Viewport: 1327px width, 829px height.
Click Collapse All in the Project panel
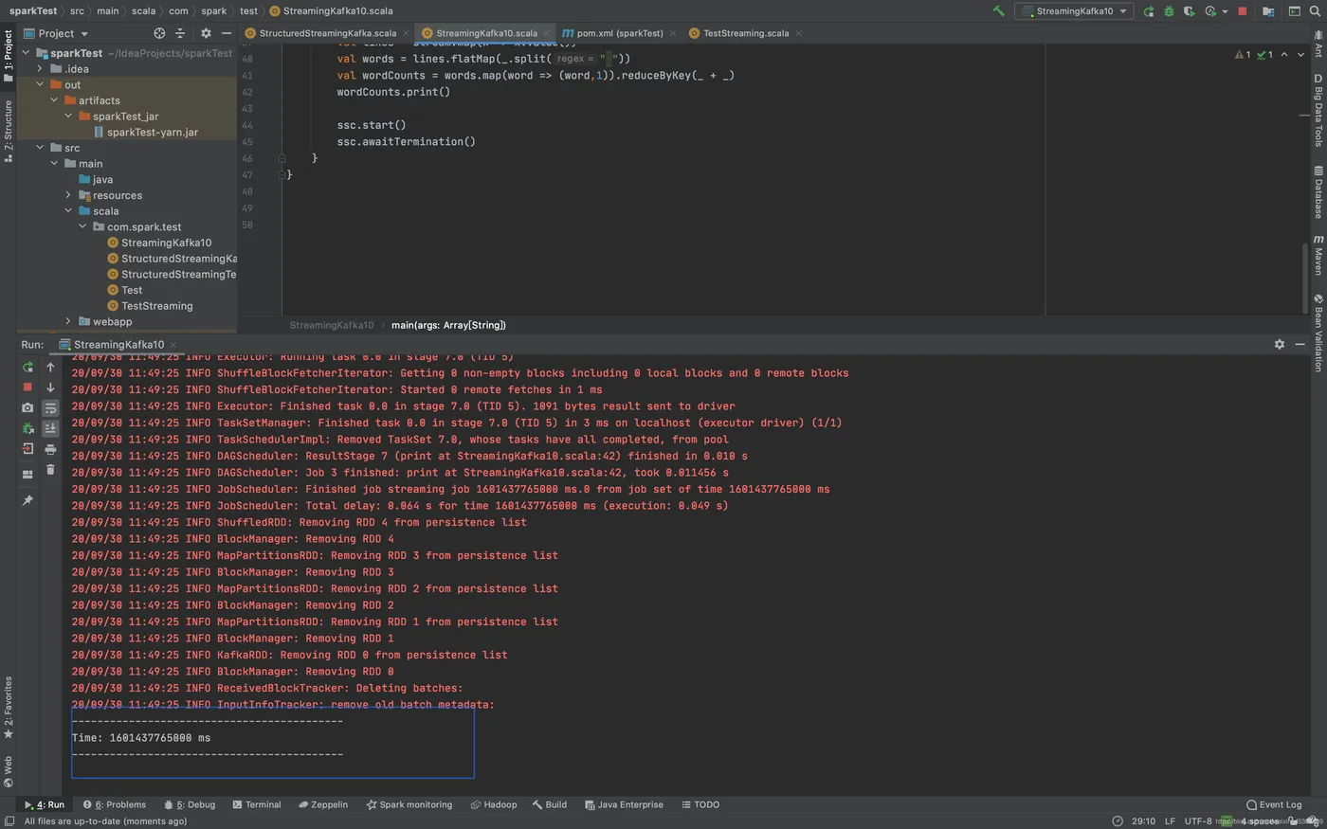click(180, 33)
